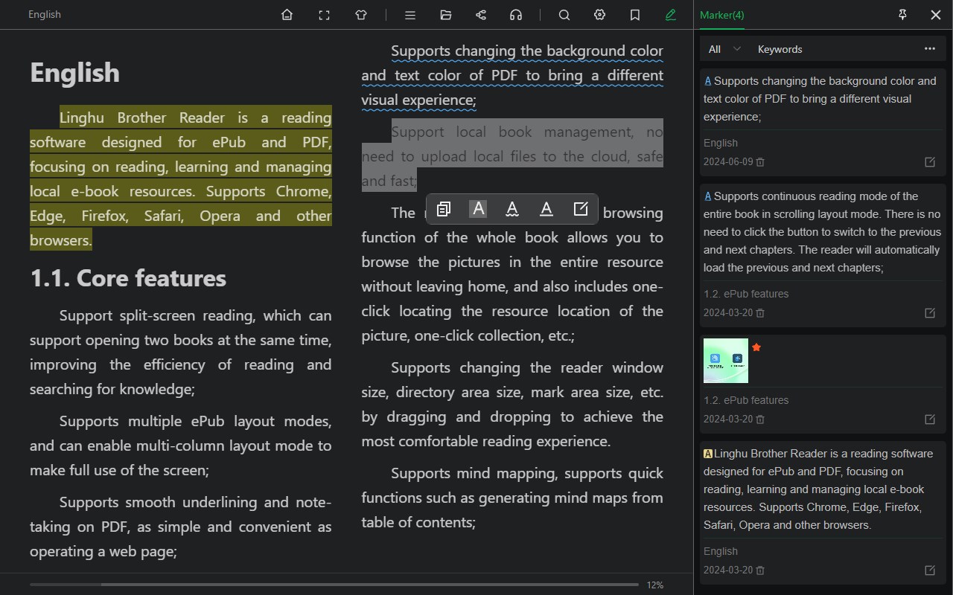Copy the selected text from popup toolbar
This screenshot has height=595, width=953.
(444, 209)
